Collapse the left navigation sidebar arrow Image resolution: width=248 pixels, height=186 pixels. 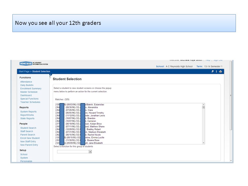50,77
